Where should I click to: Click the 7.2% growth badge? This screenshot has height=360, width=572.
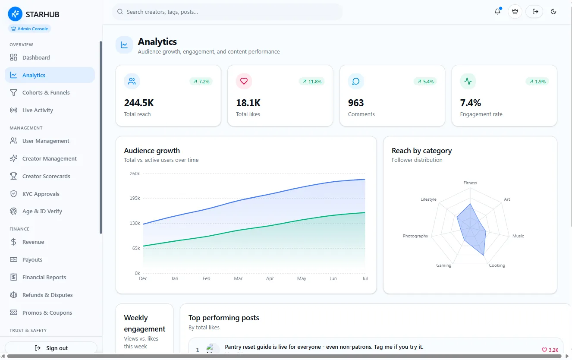point(201,81)
